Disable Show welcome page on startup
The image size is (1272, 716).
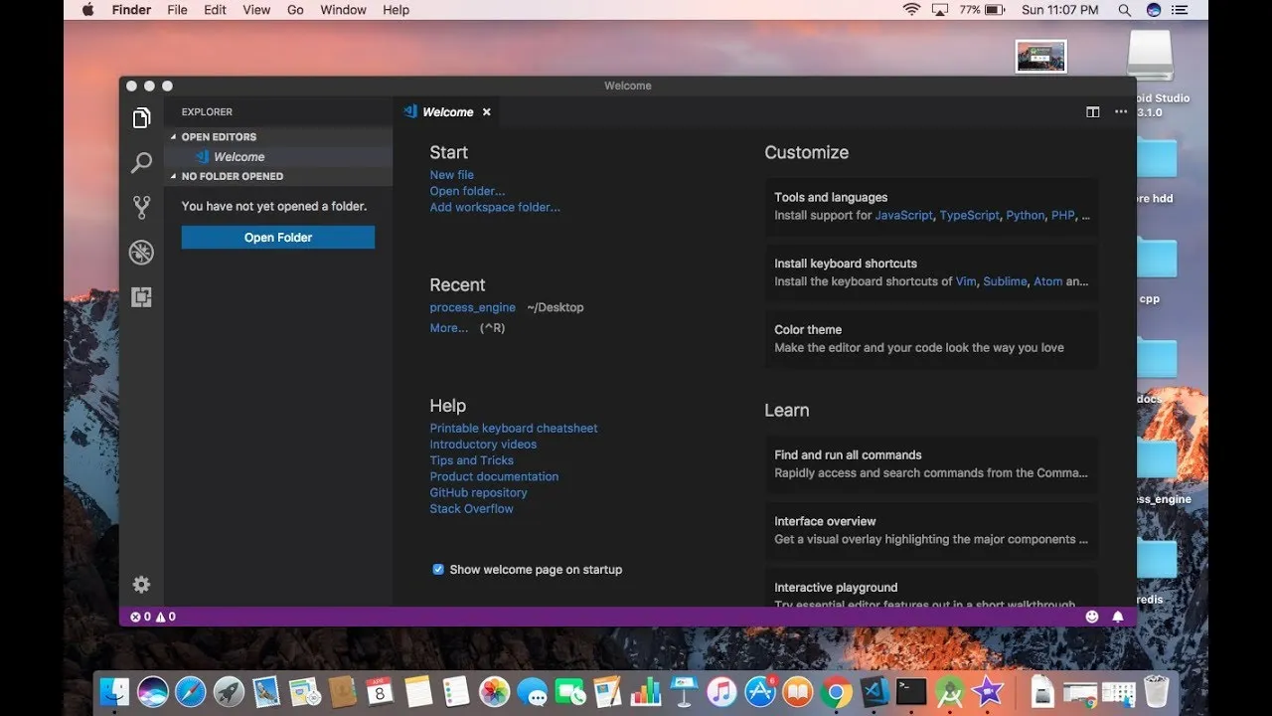[438, 569]
